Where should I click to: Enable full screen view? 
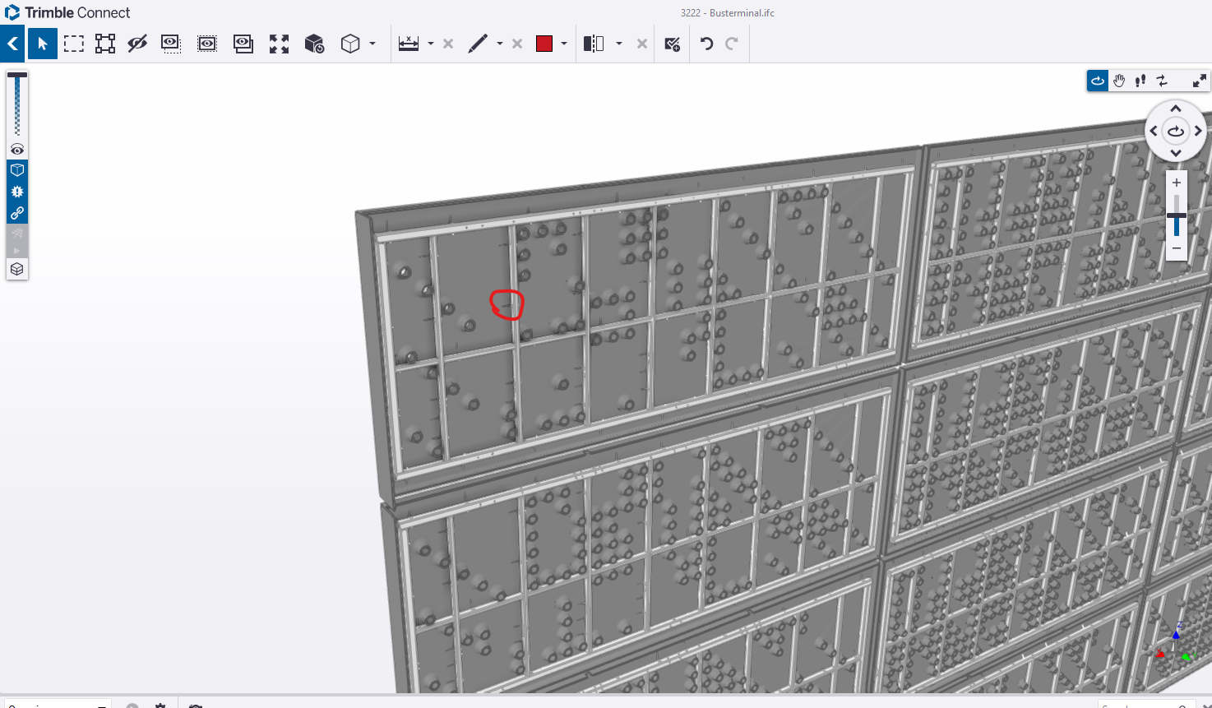click(x=1199, y=80)
